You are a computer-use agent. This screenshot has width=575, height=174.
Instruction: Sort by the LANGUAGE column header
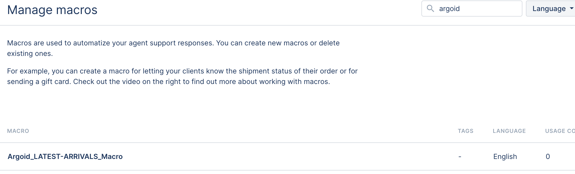click(509, 131)
